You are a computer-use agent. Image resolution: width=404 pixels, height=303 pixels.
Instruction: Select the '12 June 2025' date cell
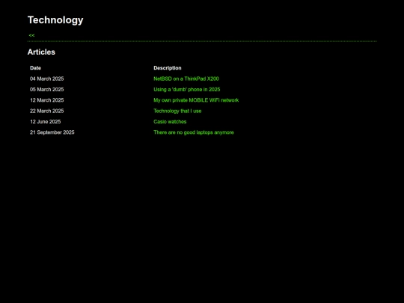coord(46,122)
